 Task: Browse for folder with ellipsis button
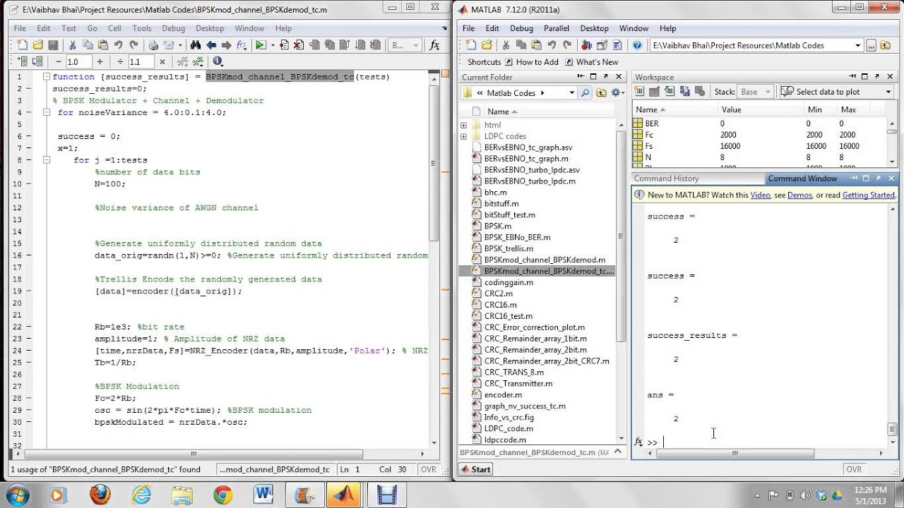(x=871, y=45)
